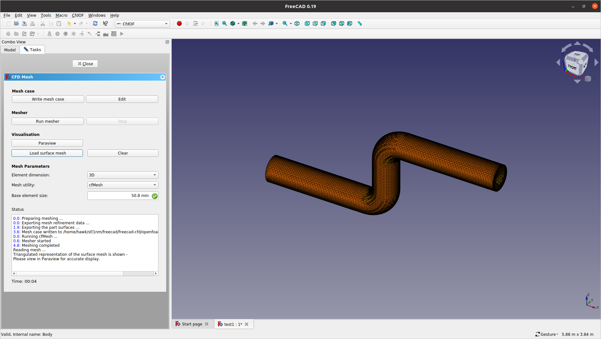
Task: Click the Status log right scroll arrow
Action: 156,273
